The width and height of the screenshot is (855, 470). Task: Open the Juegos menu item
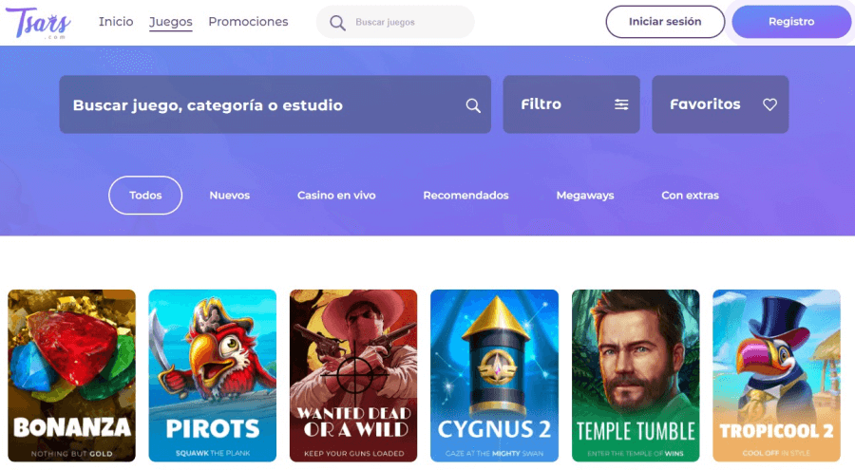(171, 22)
